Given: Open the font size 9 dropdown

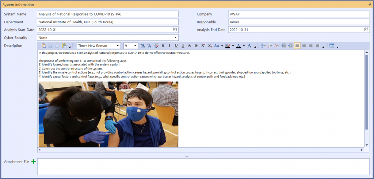Looking at the screenshot, I should tap(135, 45).
